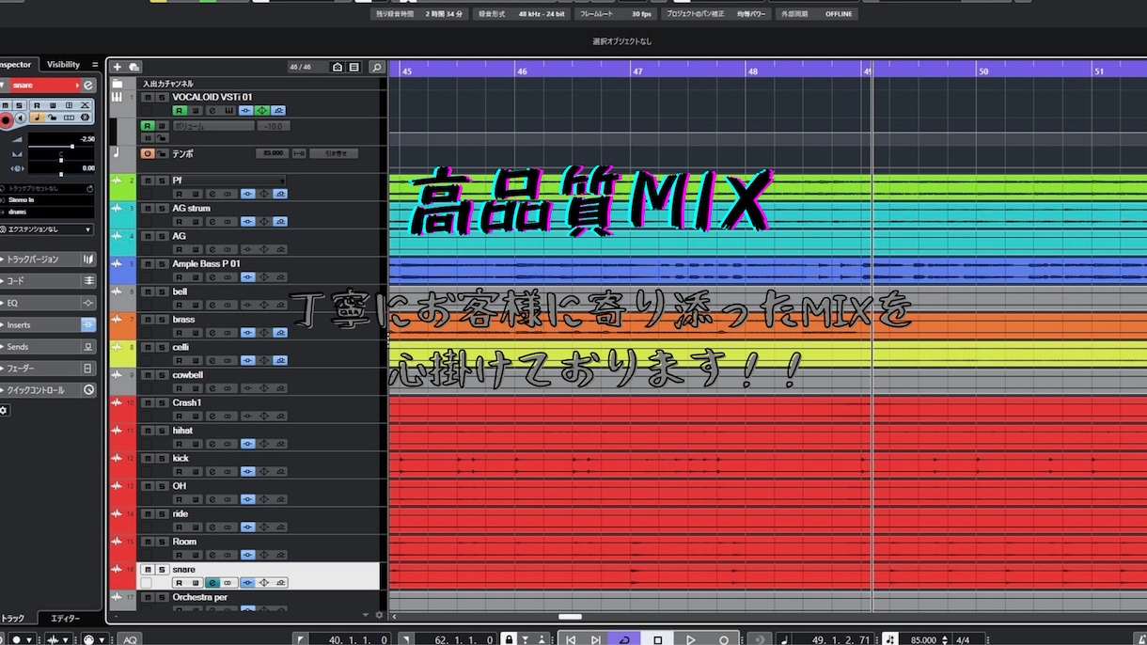Viewport: 1147px width, 645px height.
Task: Start playback with the transport Play button
Action: [691, 639]
